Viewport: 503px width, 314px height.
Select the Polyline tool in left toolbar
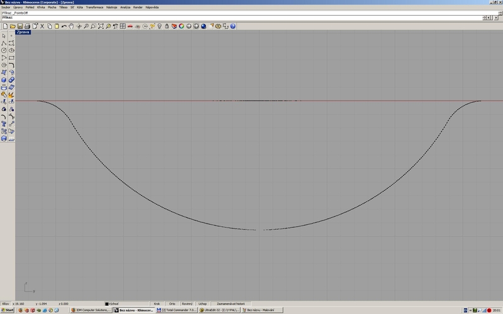point(4,43)
